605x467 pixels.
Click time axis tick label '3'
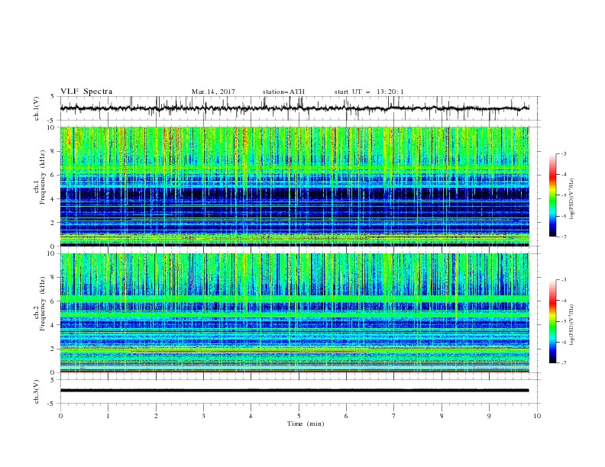[x=203, y=416]
